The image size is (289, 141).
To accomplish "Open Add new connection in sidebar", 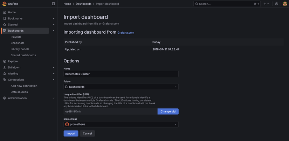I will click(24, 86).
